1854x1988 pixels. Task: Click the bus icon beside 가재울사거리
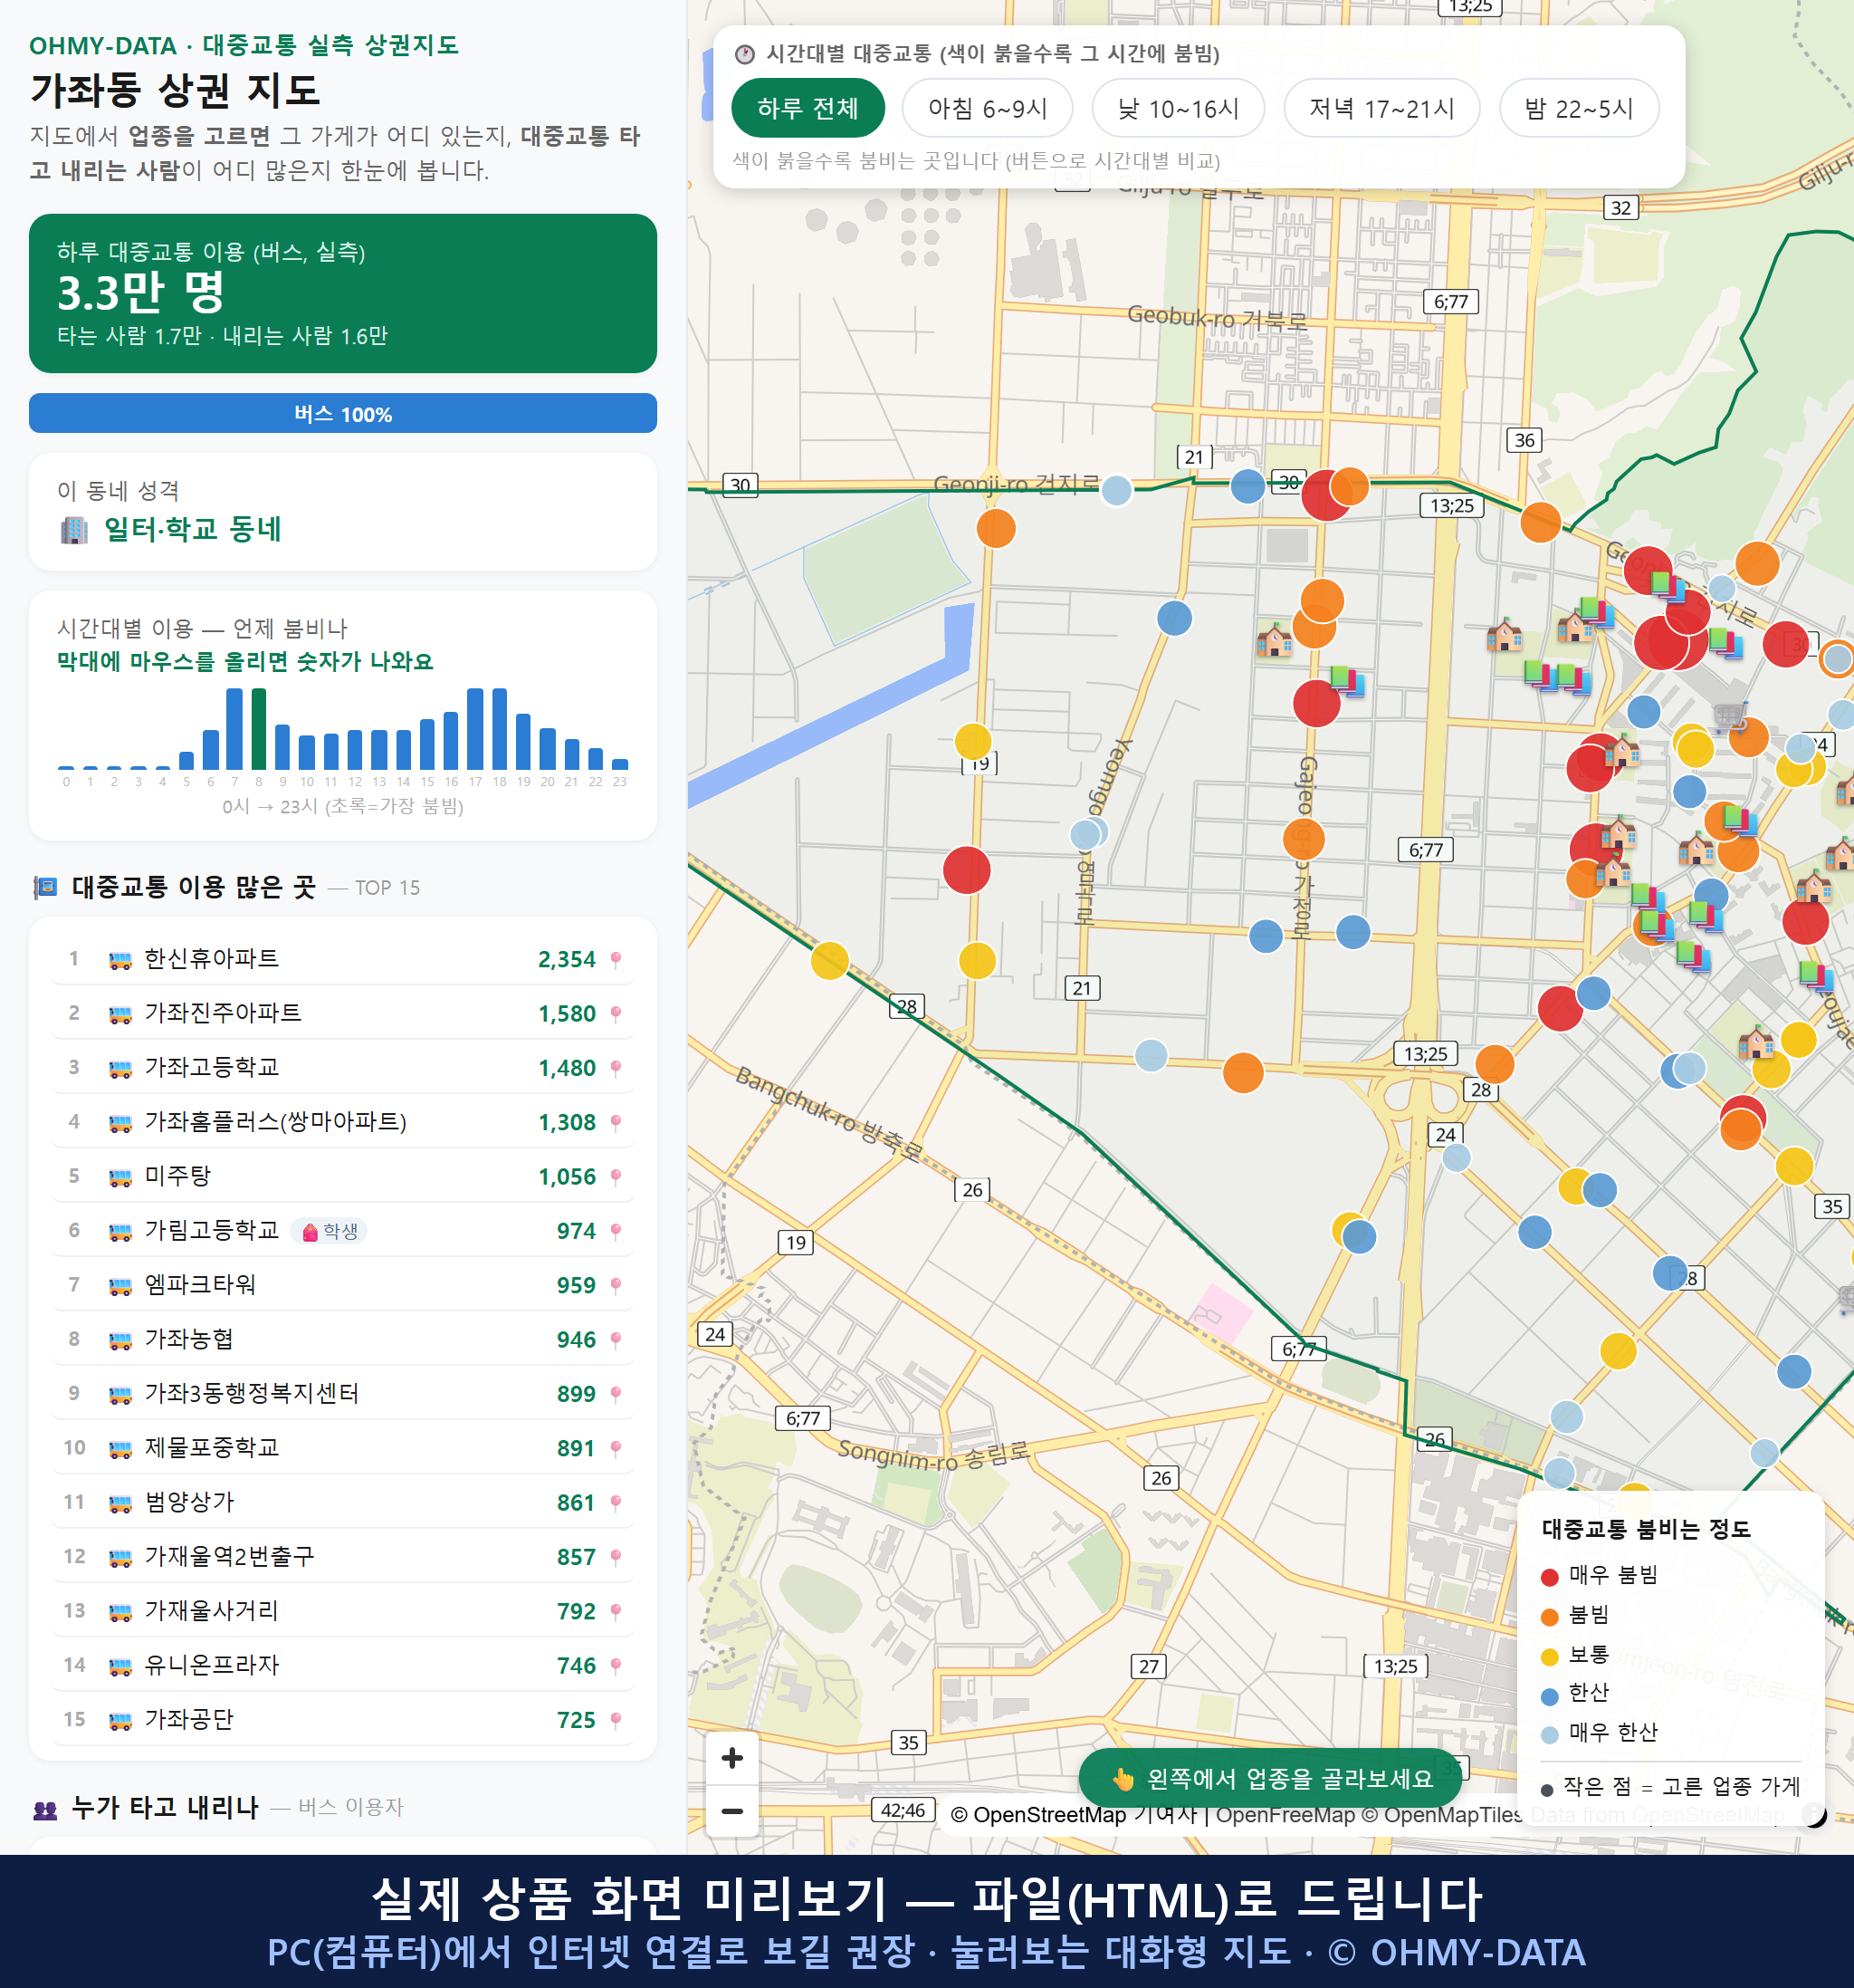click(x=119, y=1612)
